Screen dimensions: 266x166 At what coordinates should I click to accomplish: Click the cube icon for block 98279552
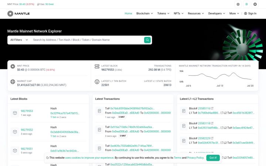tap(15, 132)
